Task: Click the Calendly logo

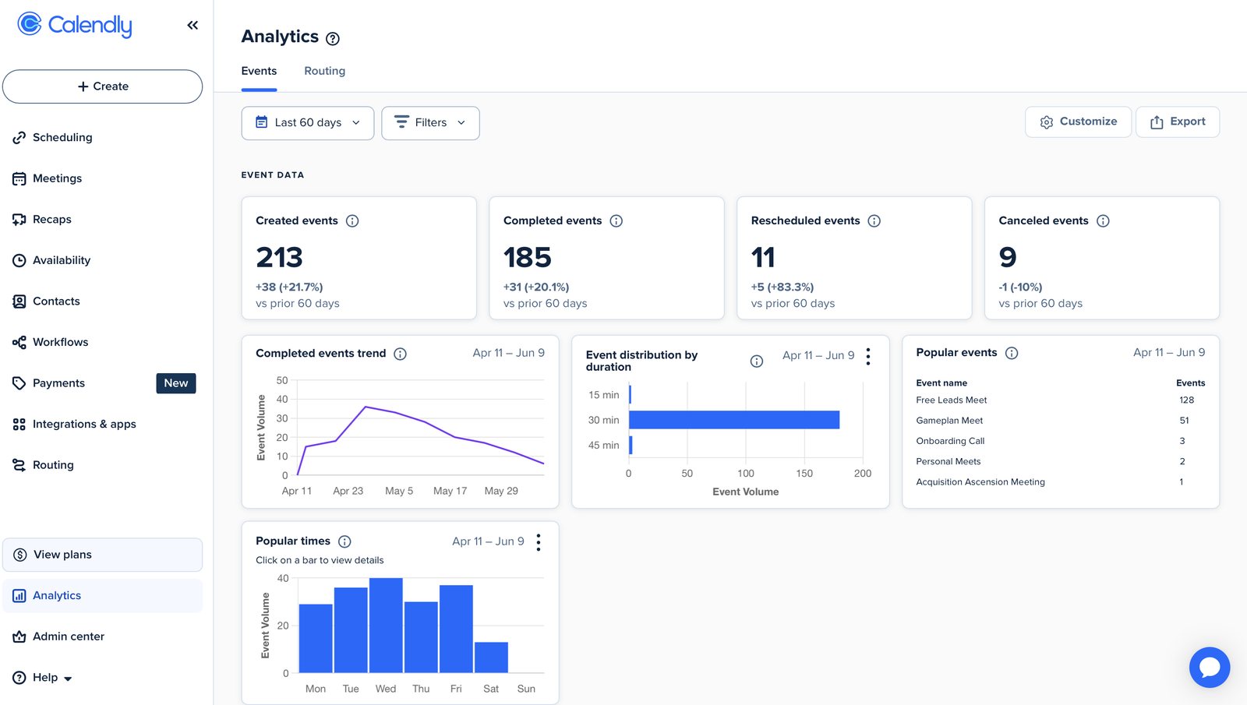Action: point(75,25)
